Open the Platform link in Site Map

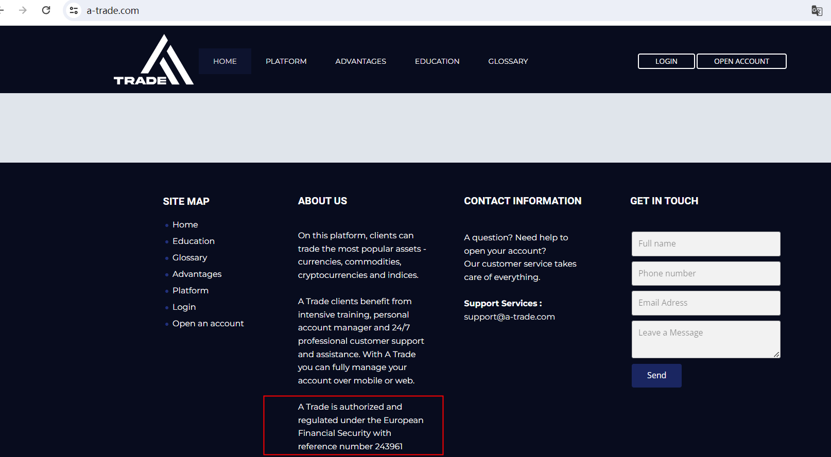[191, 291]
